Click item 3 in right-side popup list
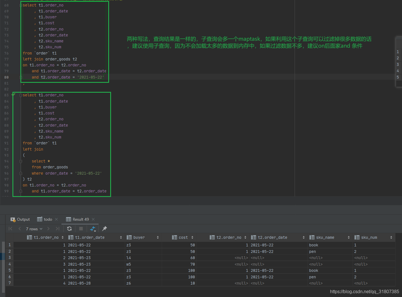 [398, 64]
